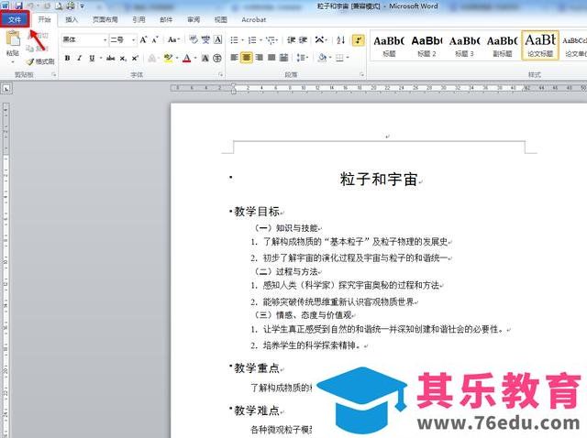This screenshot has height=438, width=587.
Task: Click the Shrink Font icon
Action: click(x=155, y=39)
